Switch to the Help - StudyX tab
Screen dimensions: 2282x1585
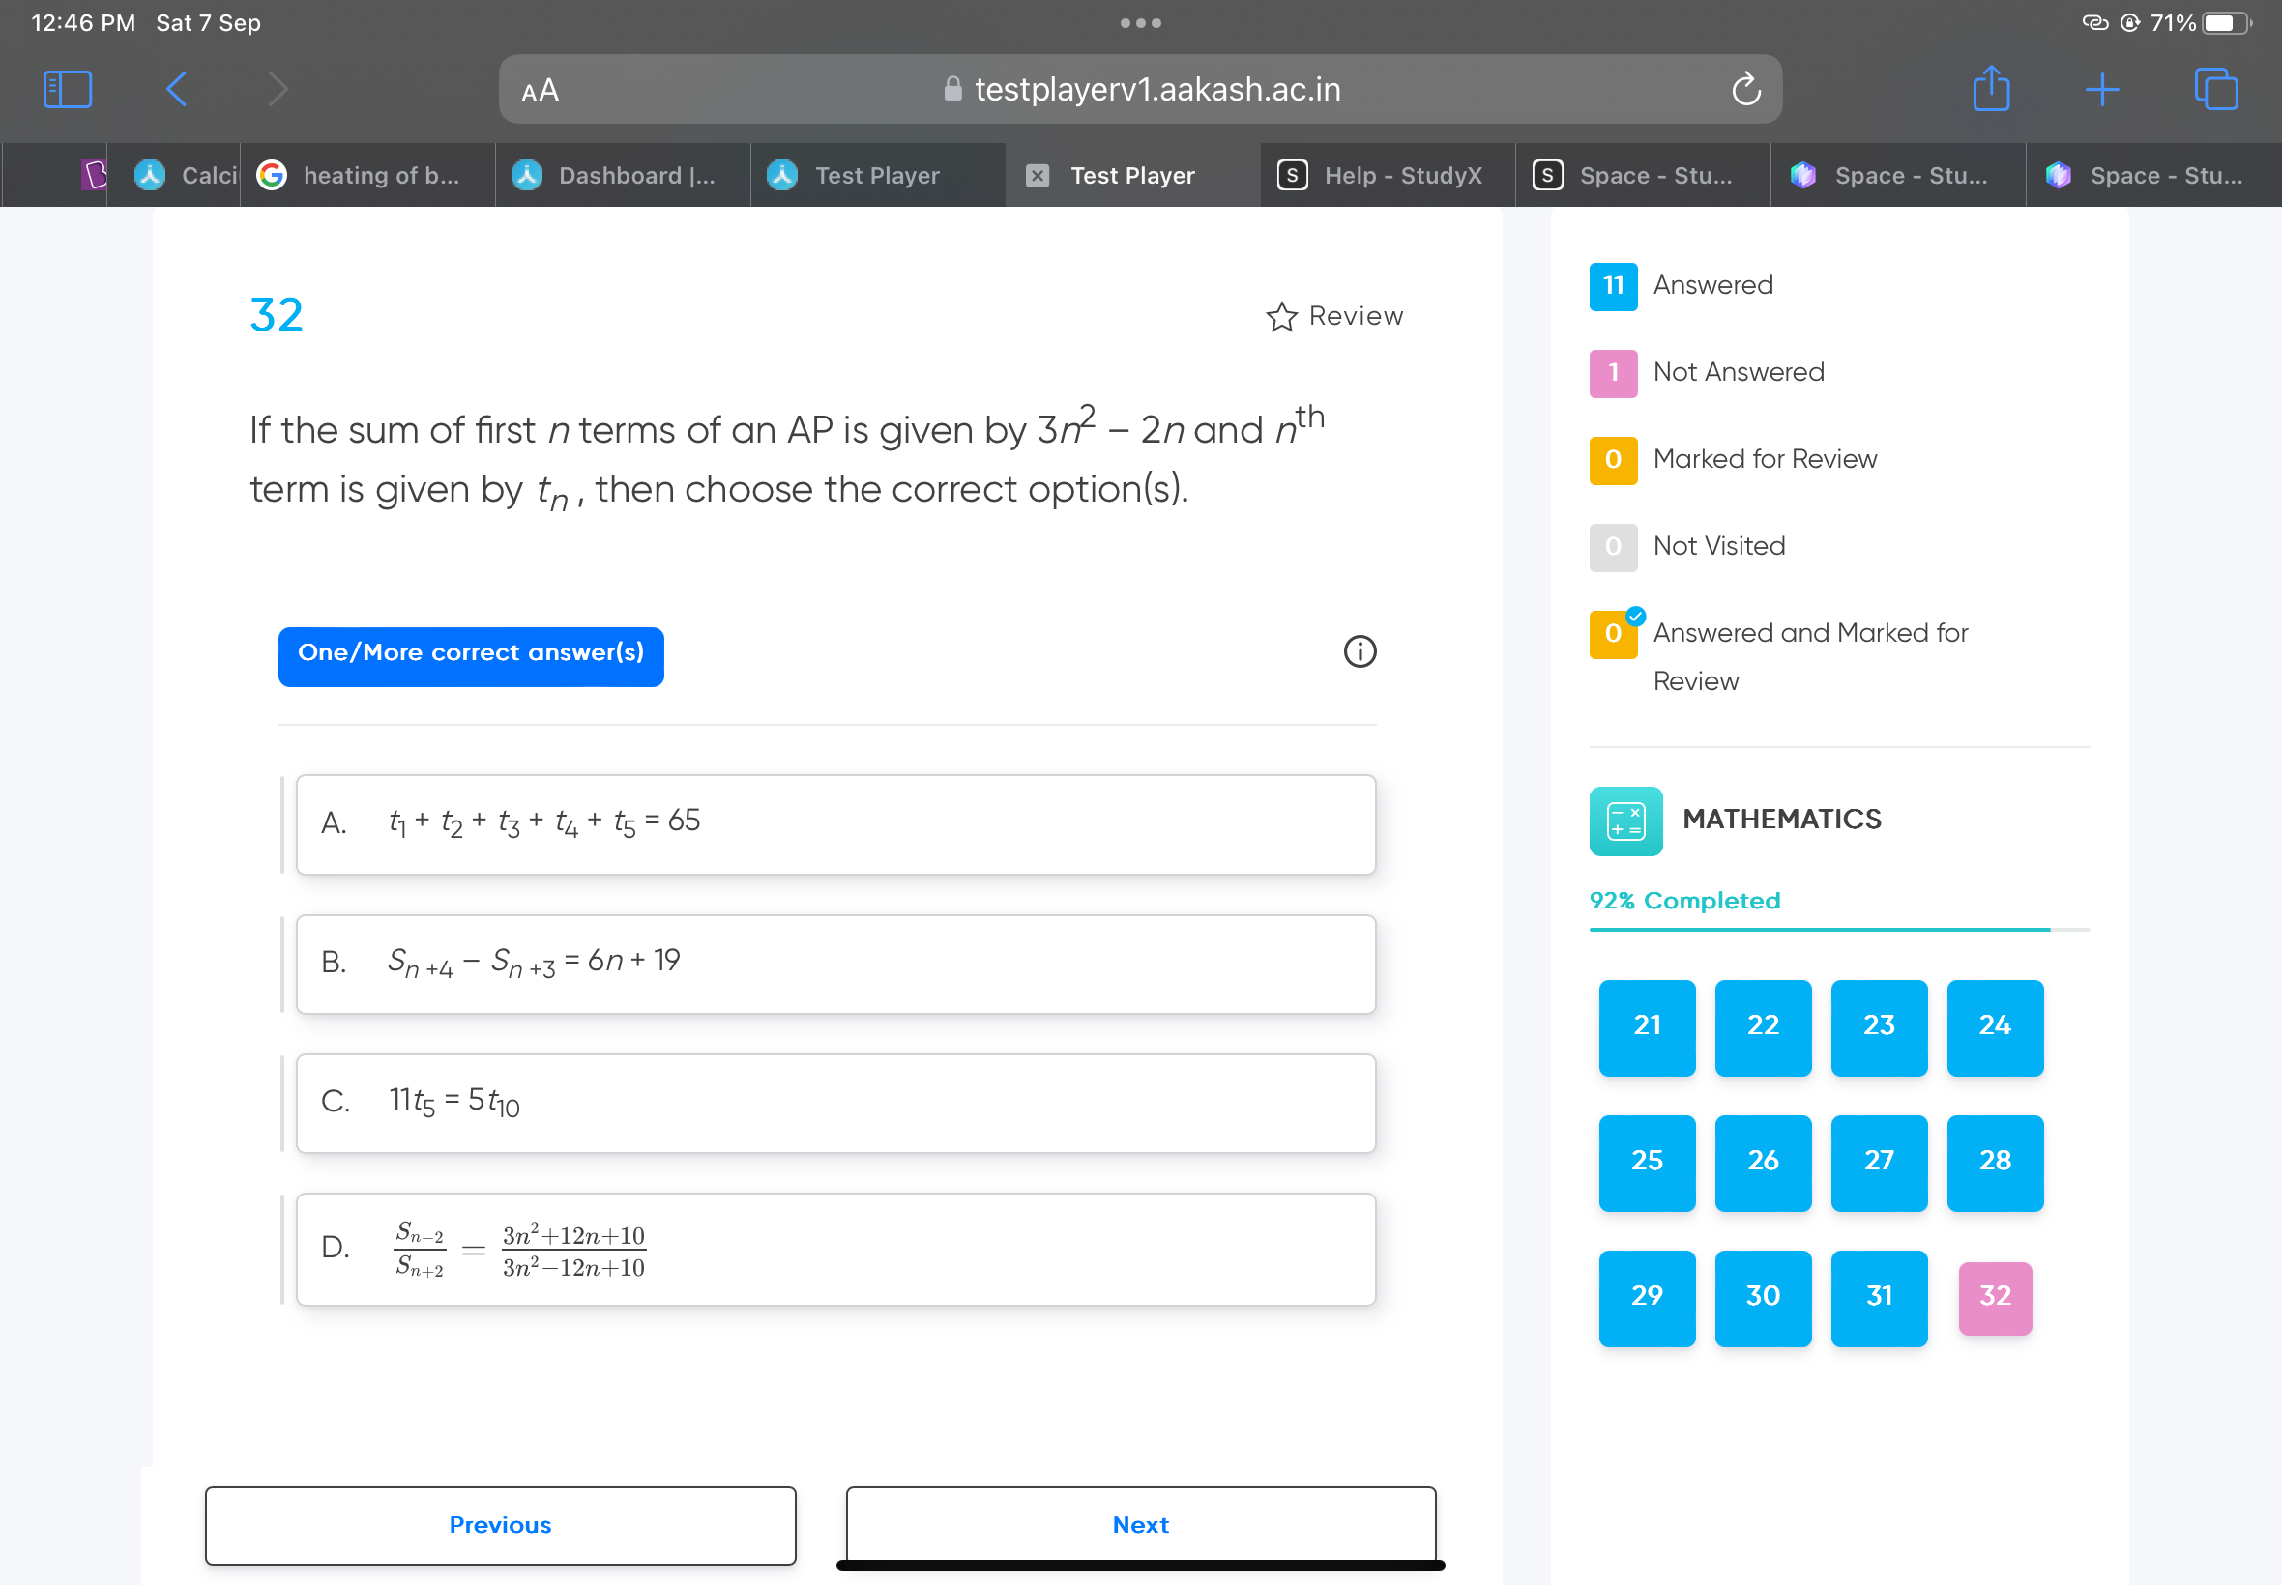coord(1389,176)
